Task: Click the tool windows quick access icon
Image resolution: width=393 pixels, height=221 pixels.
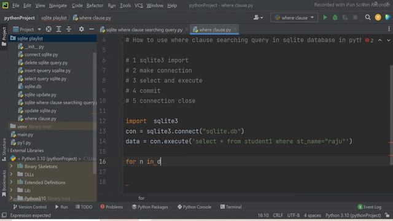Action: coord(4,215)
